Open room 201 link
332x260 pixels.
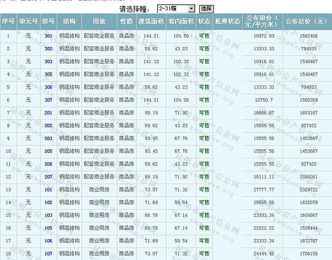[48, 112]
